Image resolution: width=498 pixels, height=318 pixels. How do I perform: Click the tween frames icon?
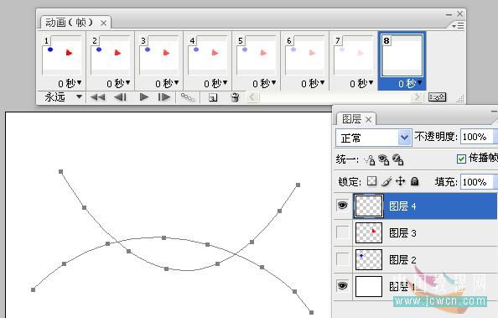pos(188,97)
